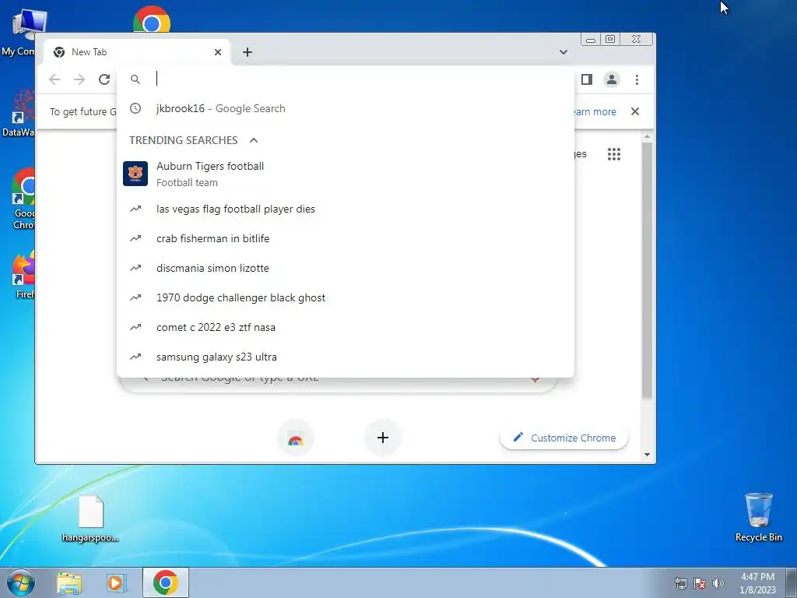Add a shortcut with the plus tile
The image size is (797, 598).
(x=383, y=438)
